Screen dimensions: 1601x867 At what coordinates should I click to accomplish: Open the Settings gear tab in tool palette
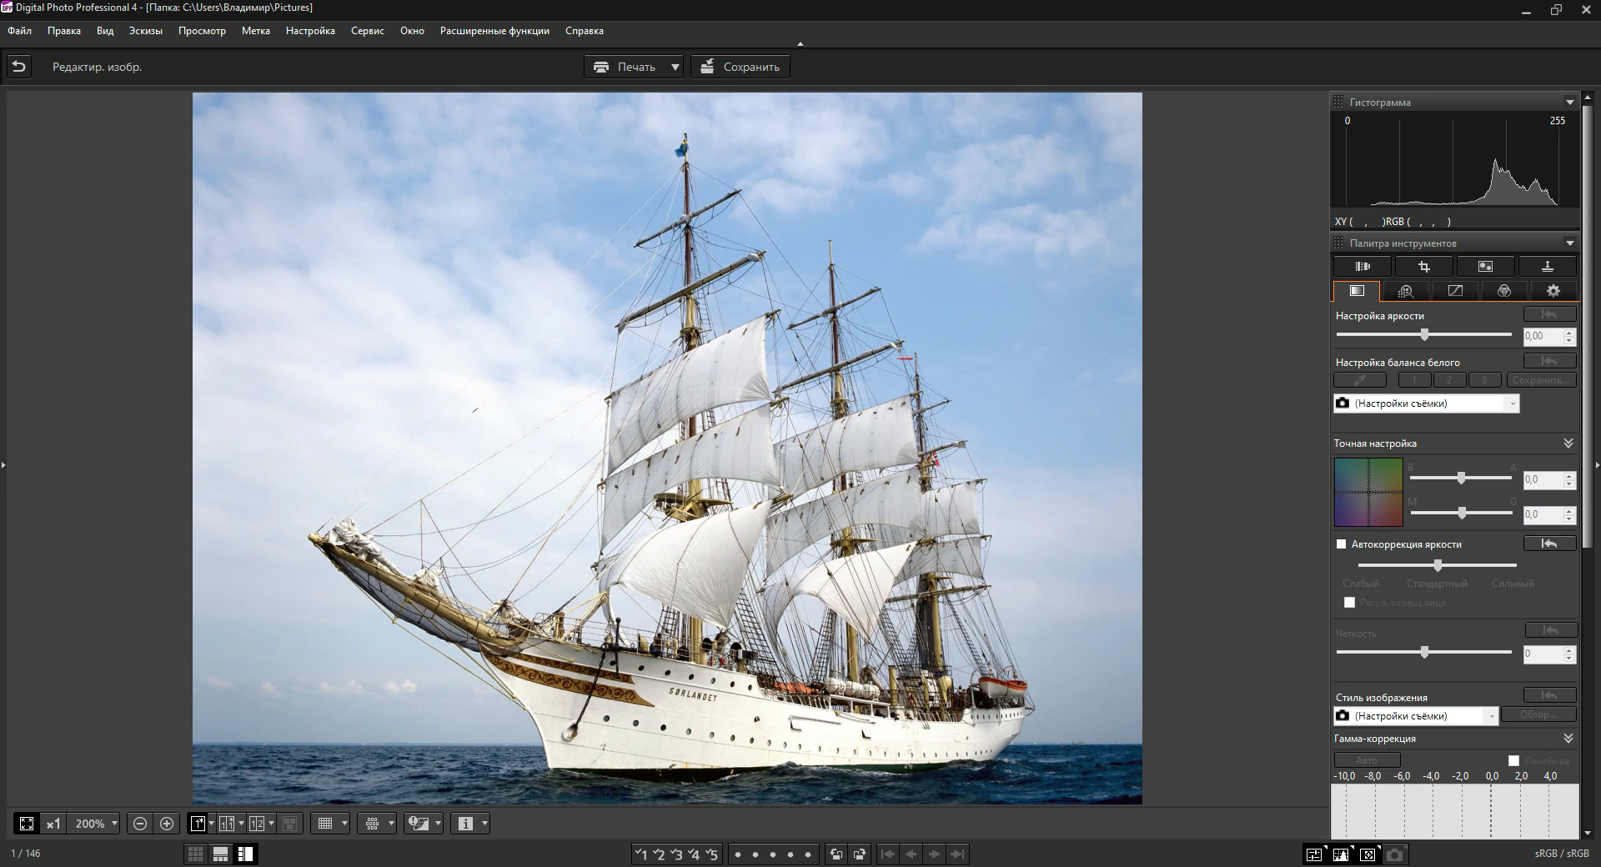click(x=1553, y=291)
